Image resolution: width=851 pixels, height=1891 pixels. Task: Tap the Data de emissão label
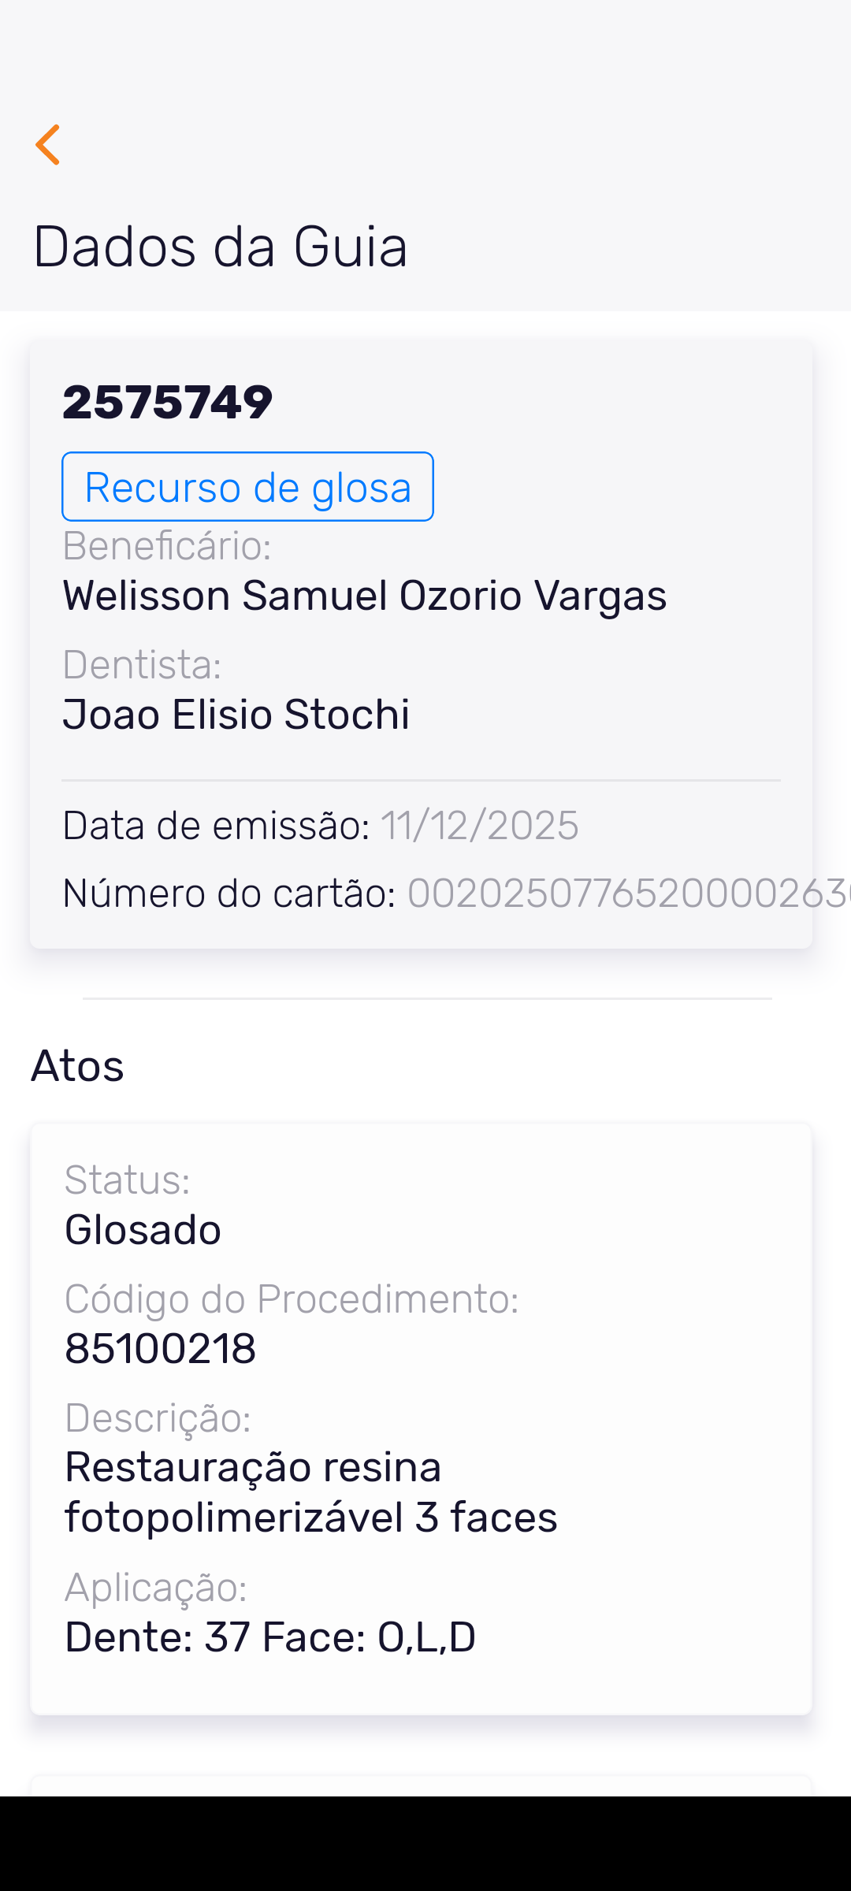pyautogui.click(x=217, y=826)
